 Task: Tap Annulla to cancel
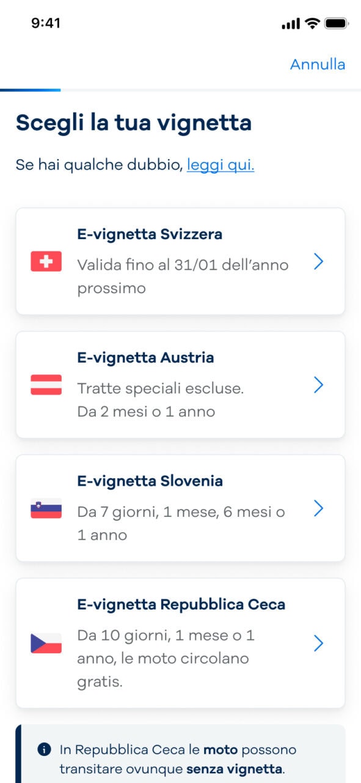(x=318, y=64)
